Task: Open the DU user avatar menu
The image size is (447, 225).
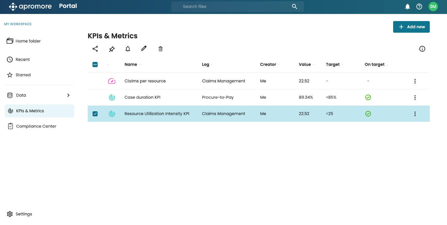Action: pyautogui.click(x=433, y=6)
